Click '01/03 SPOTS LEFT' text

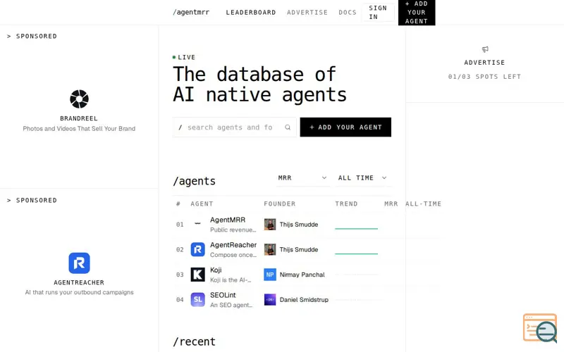pos(484,77)
